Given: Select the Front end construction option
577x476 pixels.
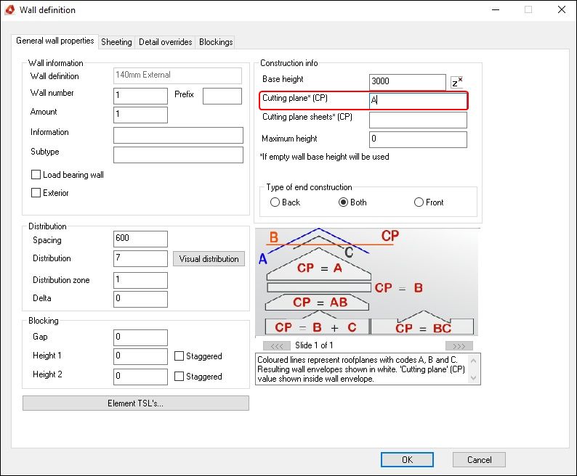Looking at the screenshot, I should click(419, 202).
